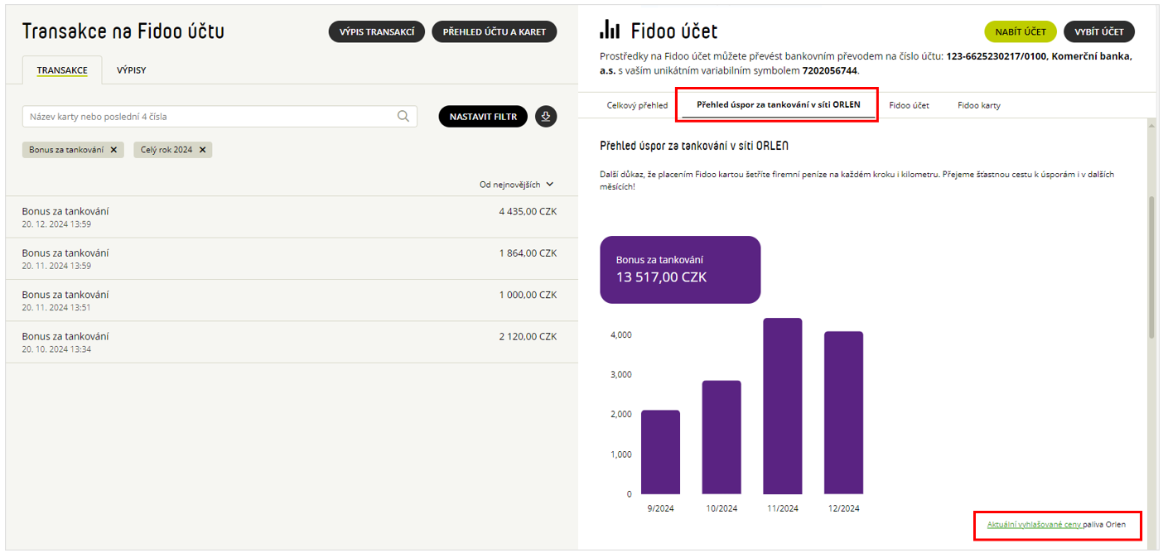Click the 4 435,00 CZK amount
This screenshot has width=1163, height=553.
(x=528, y=211)
